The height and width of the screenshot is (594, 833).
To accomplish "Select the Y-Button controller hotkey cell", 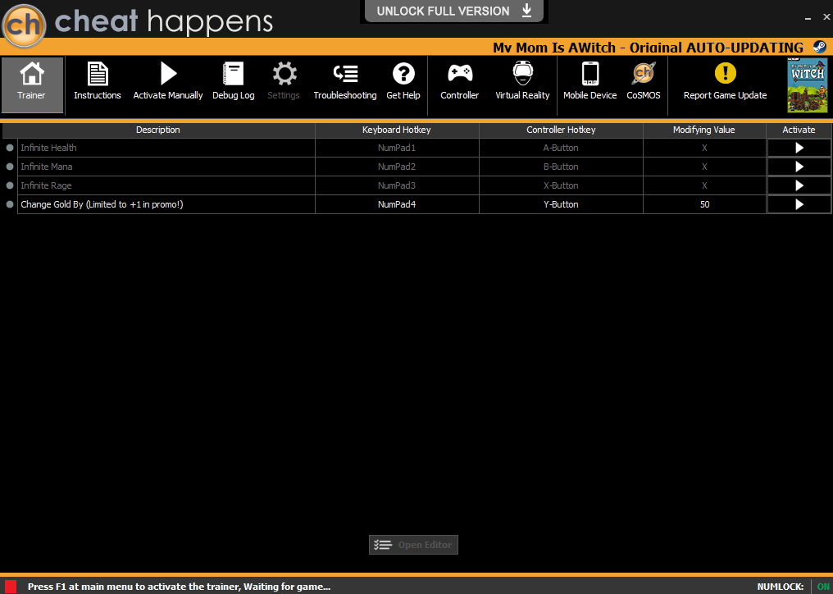I will (561, 205).
